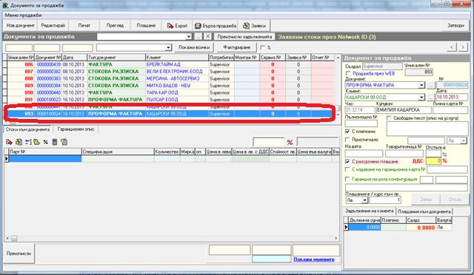Uncheck С разсрочено плащане checkbox
Viewport: 474px width, 275px height.
pos(347,161)
